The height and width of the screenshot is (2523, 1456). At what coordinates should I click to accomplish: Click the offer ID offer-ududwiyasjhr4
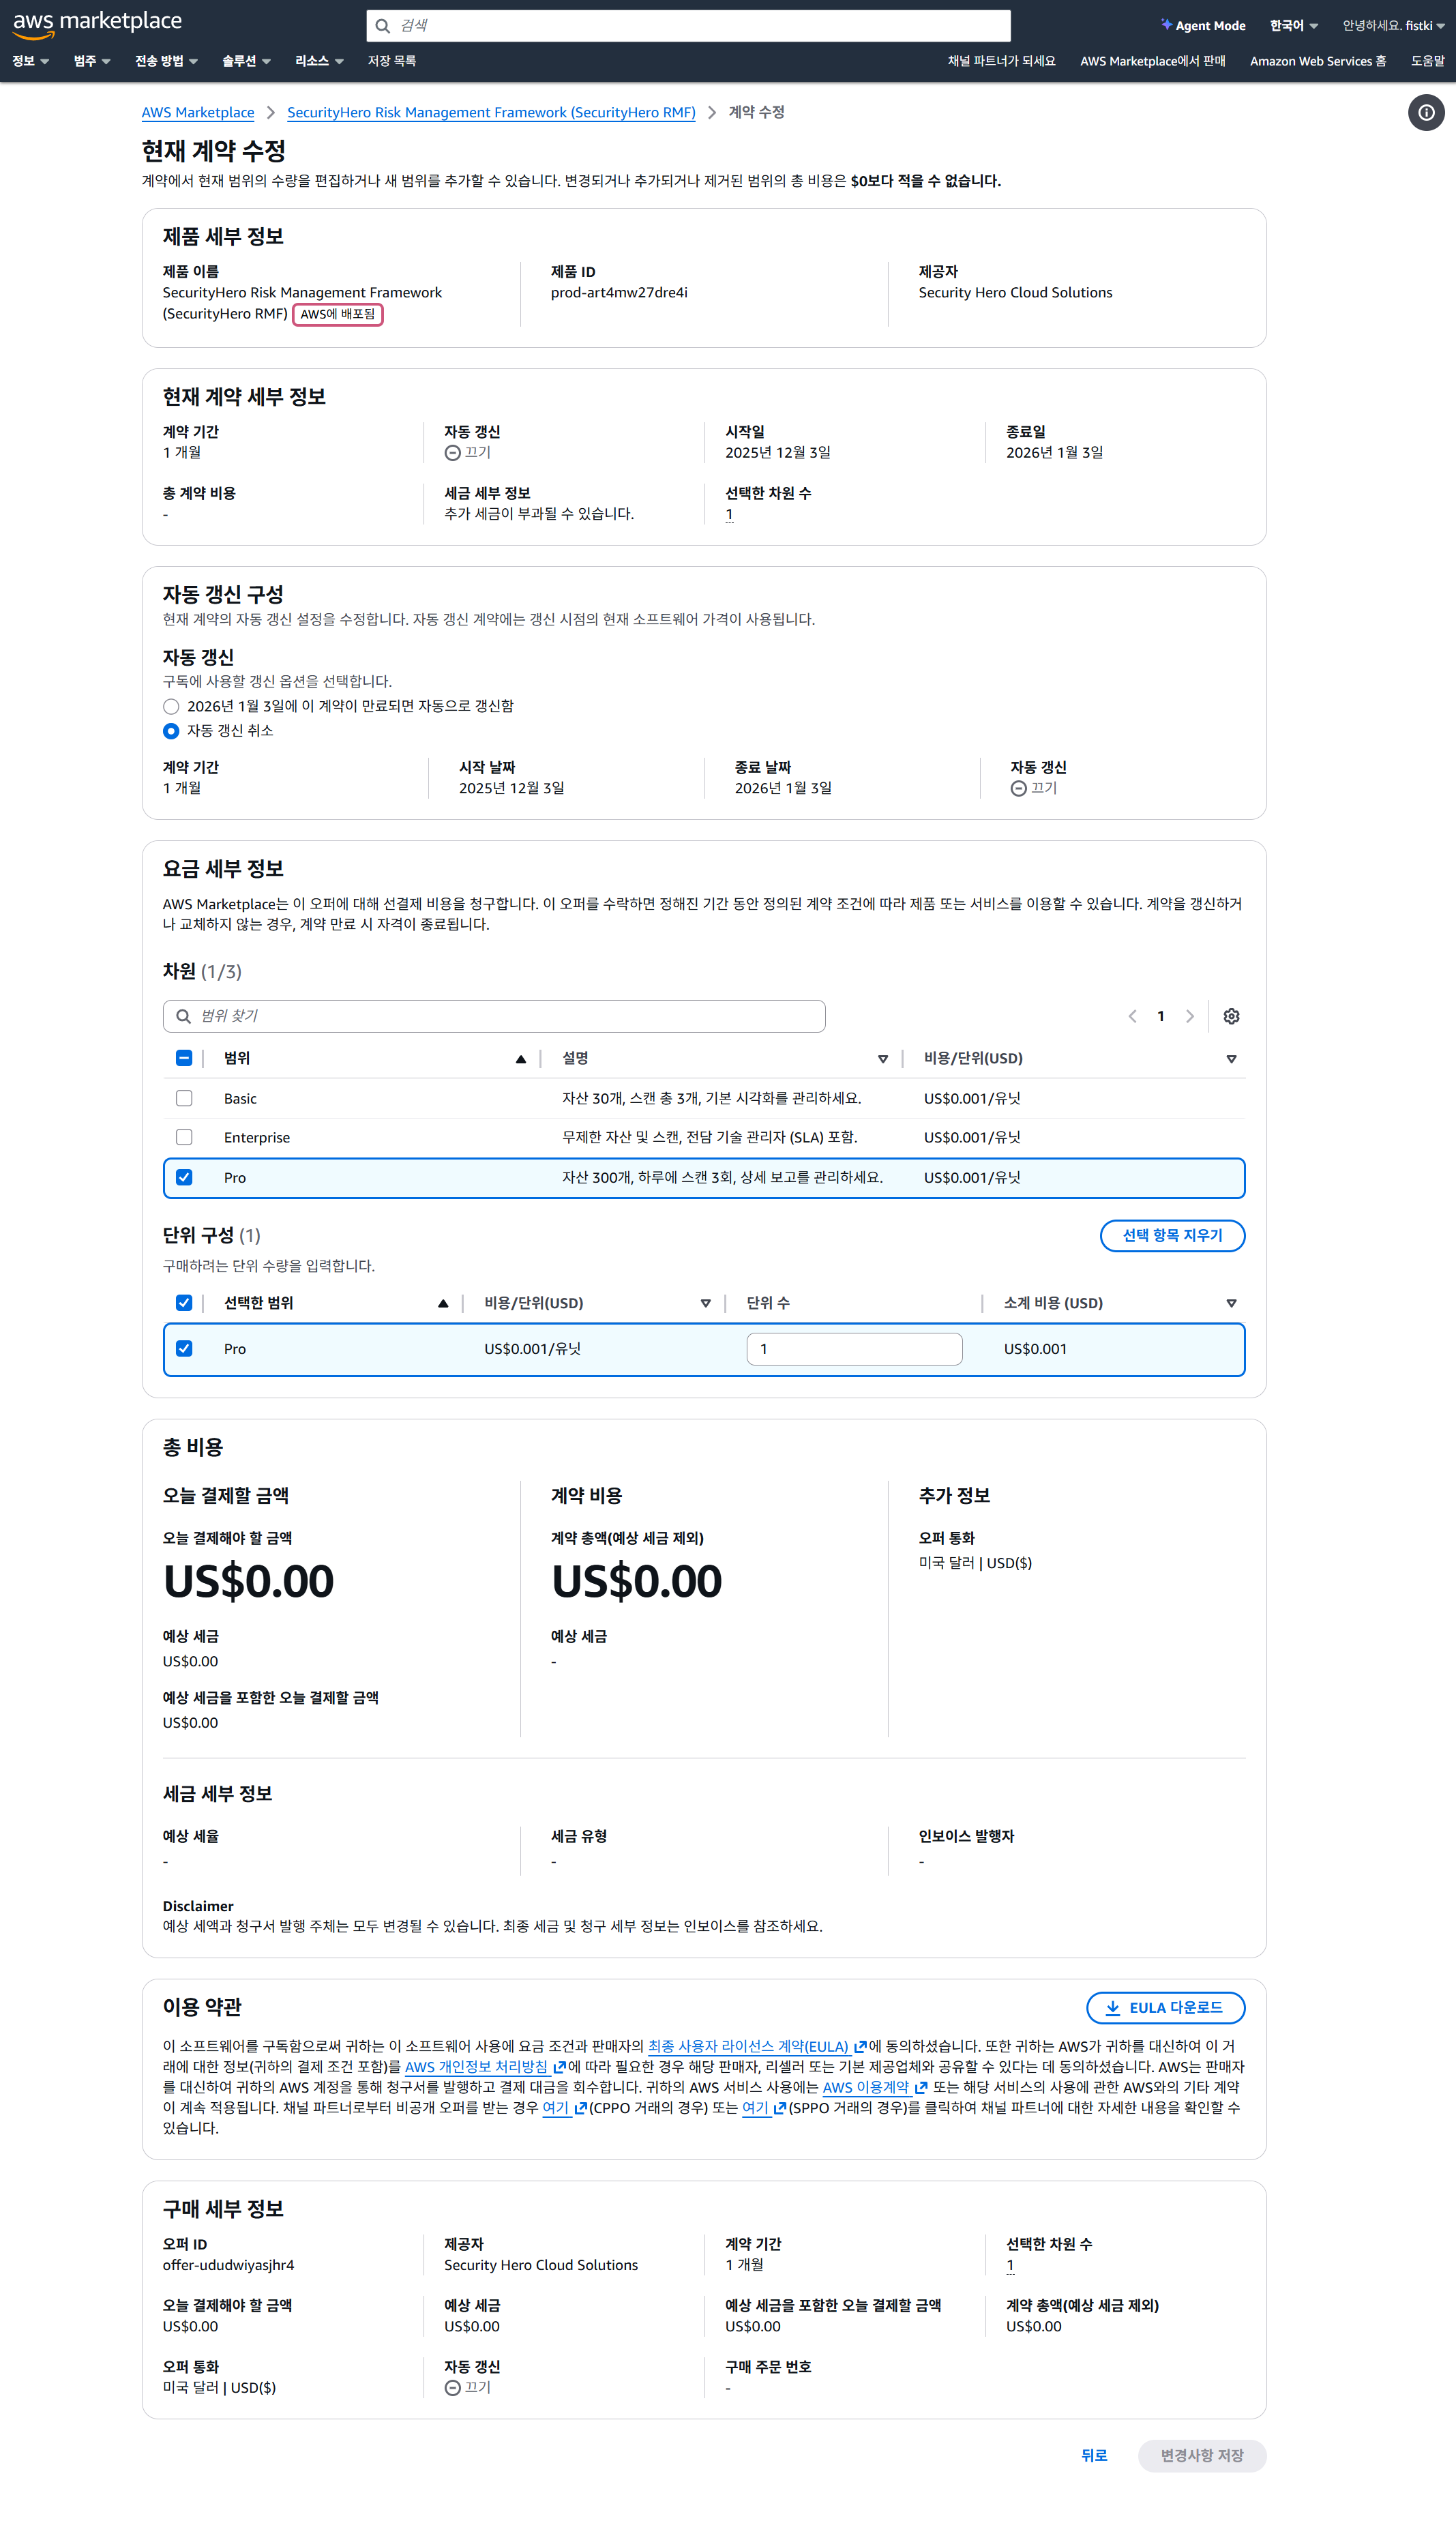pos(228,2266)
